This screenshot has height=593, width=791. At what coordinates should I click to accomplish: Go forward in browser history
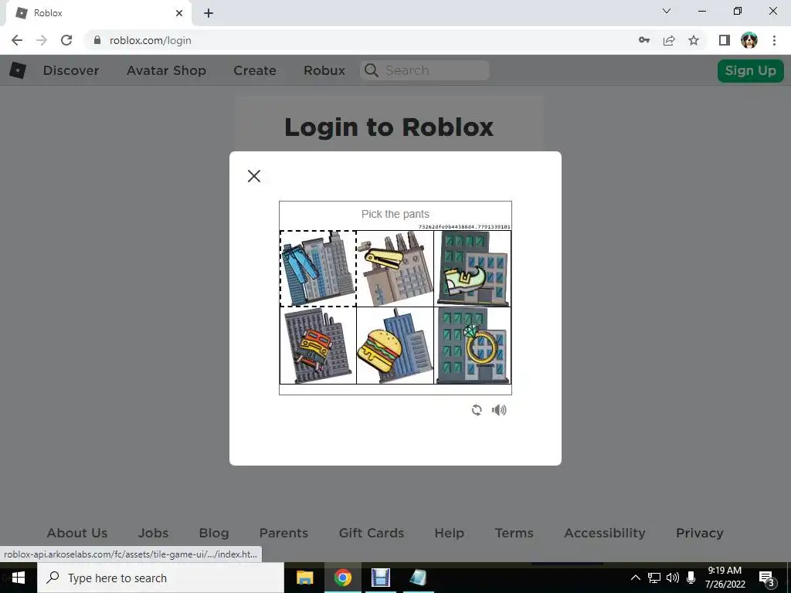point(42,40)
